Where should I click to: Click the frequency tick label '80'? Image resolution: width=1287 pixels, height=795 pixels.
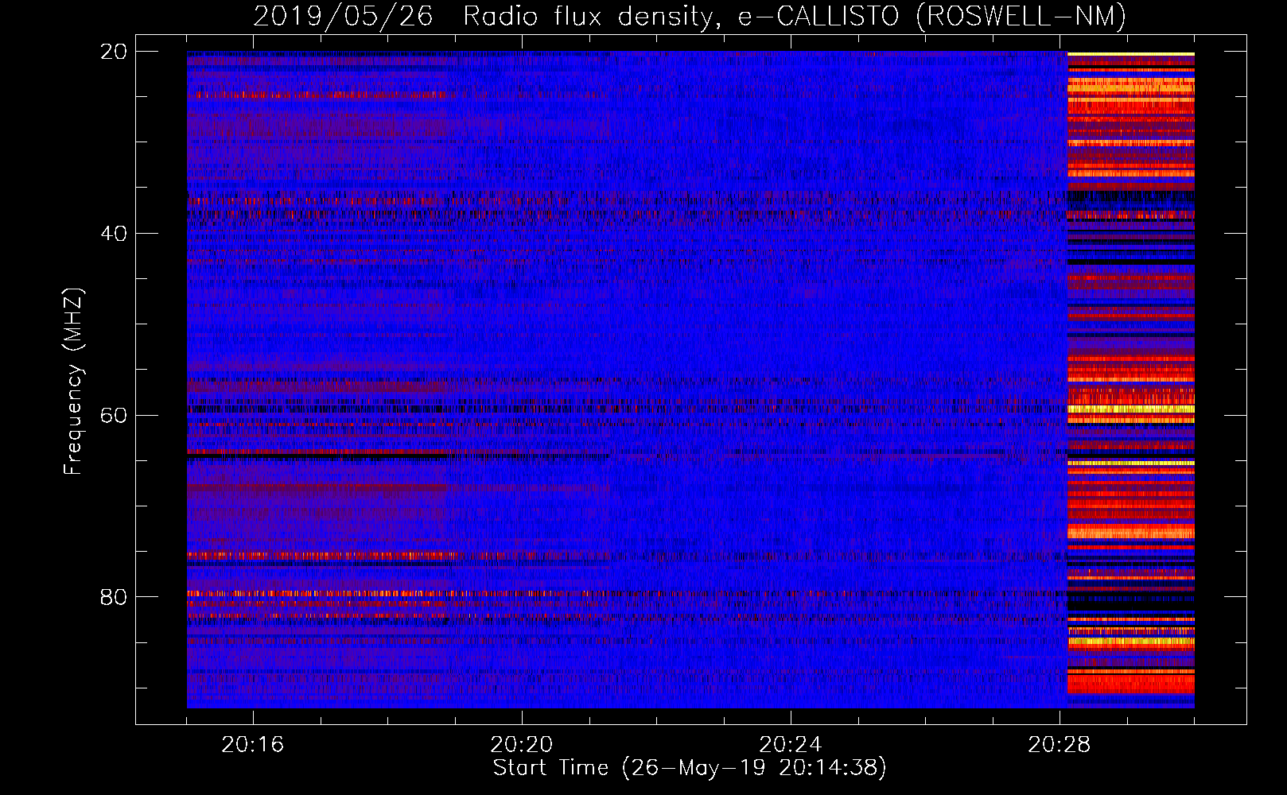[x=113, y=597]
